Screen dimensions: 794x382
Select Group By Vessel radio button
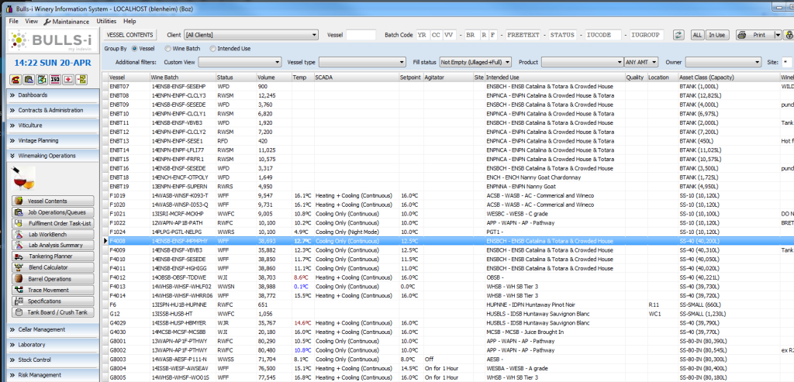tap(134, 49)
